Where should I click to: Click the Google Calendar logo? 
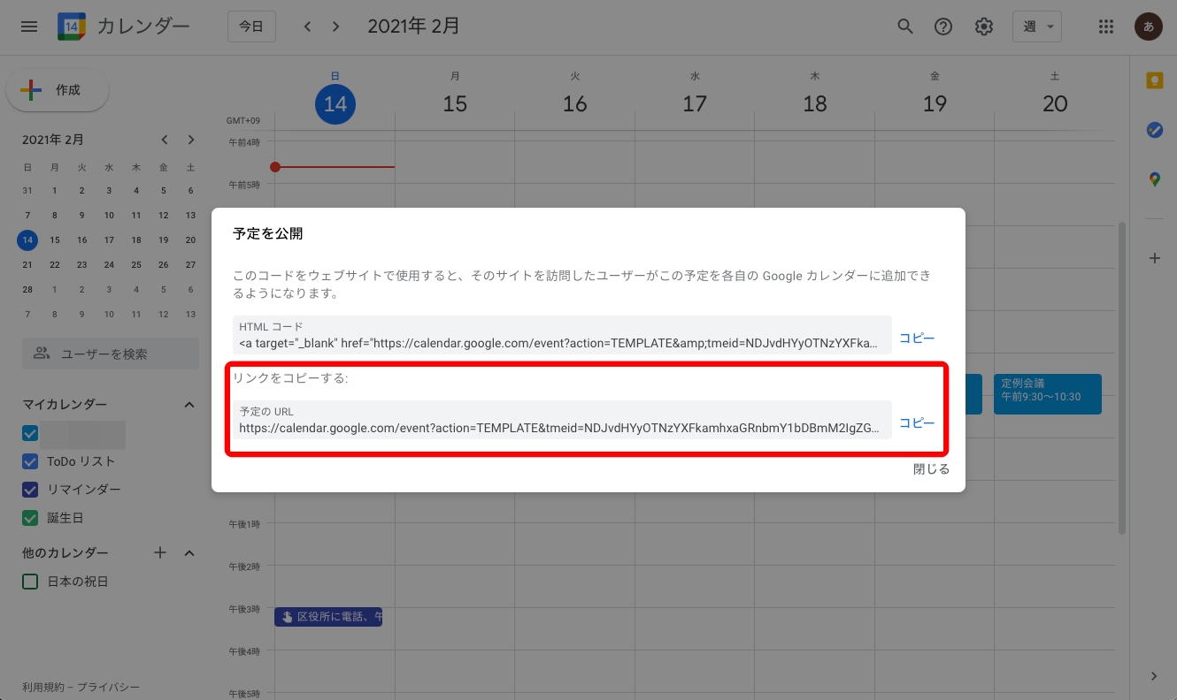pyautogui.click(x=72, y=27)
